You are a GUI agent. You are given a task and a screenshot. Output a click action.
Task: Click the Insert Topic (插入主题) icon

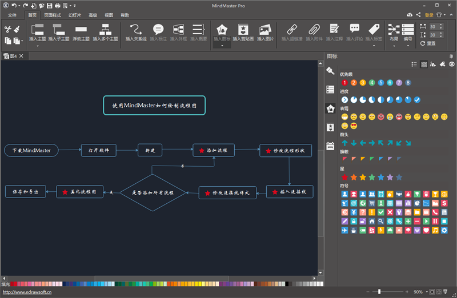[37, 30]
